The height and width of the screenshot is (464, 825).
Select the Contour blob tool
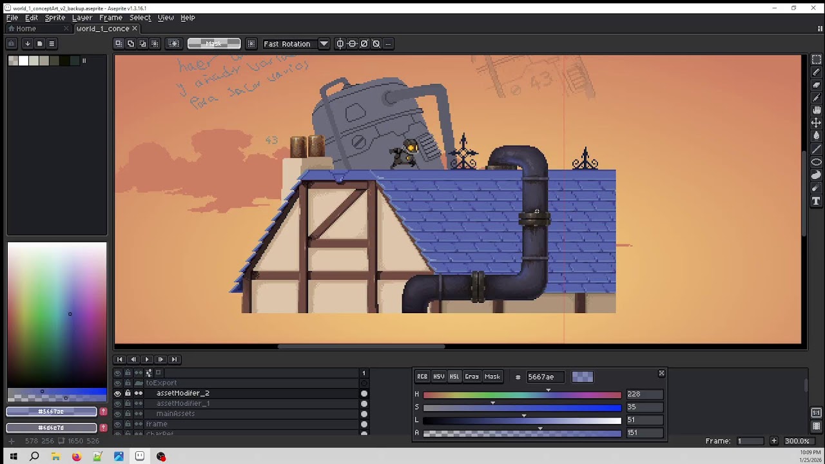[816, 175]
